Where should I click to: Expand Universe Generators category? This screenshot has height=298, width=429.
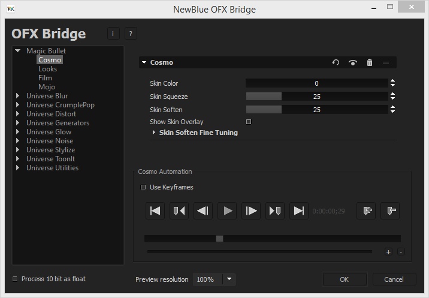point(18,123)
